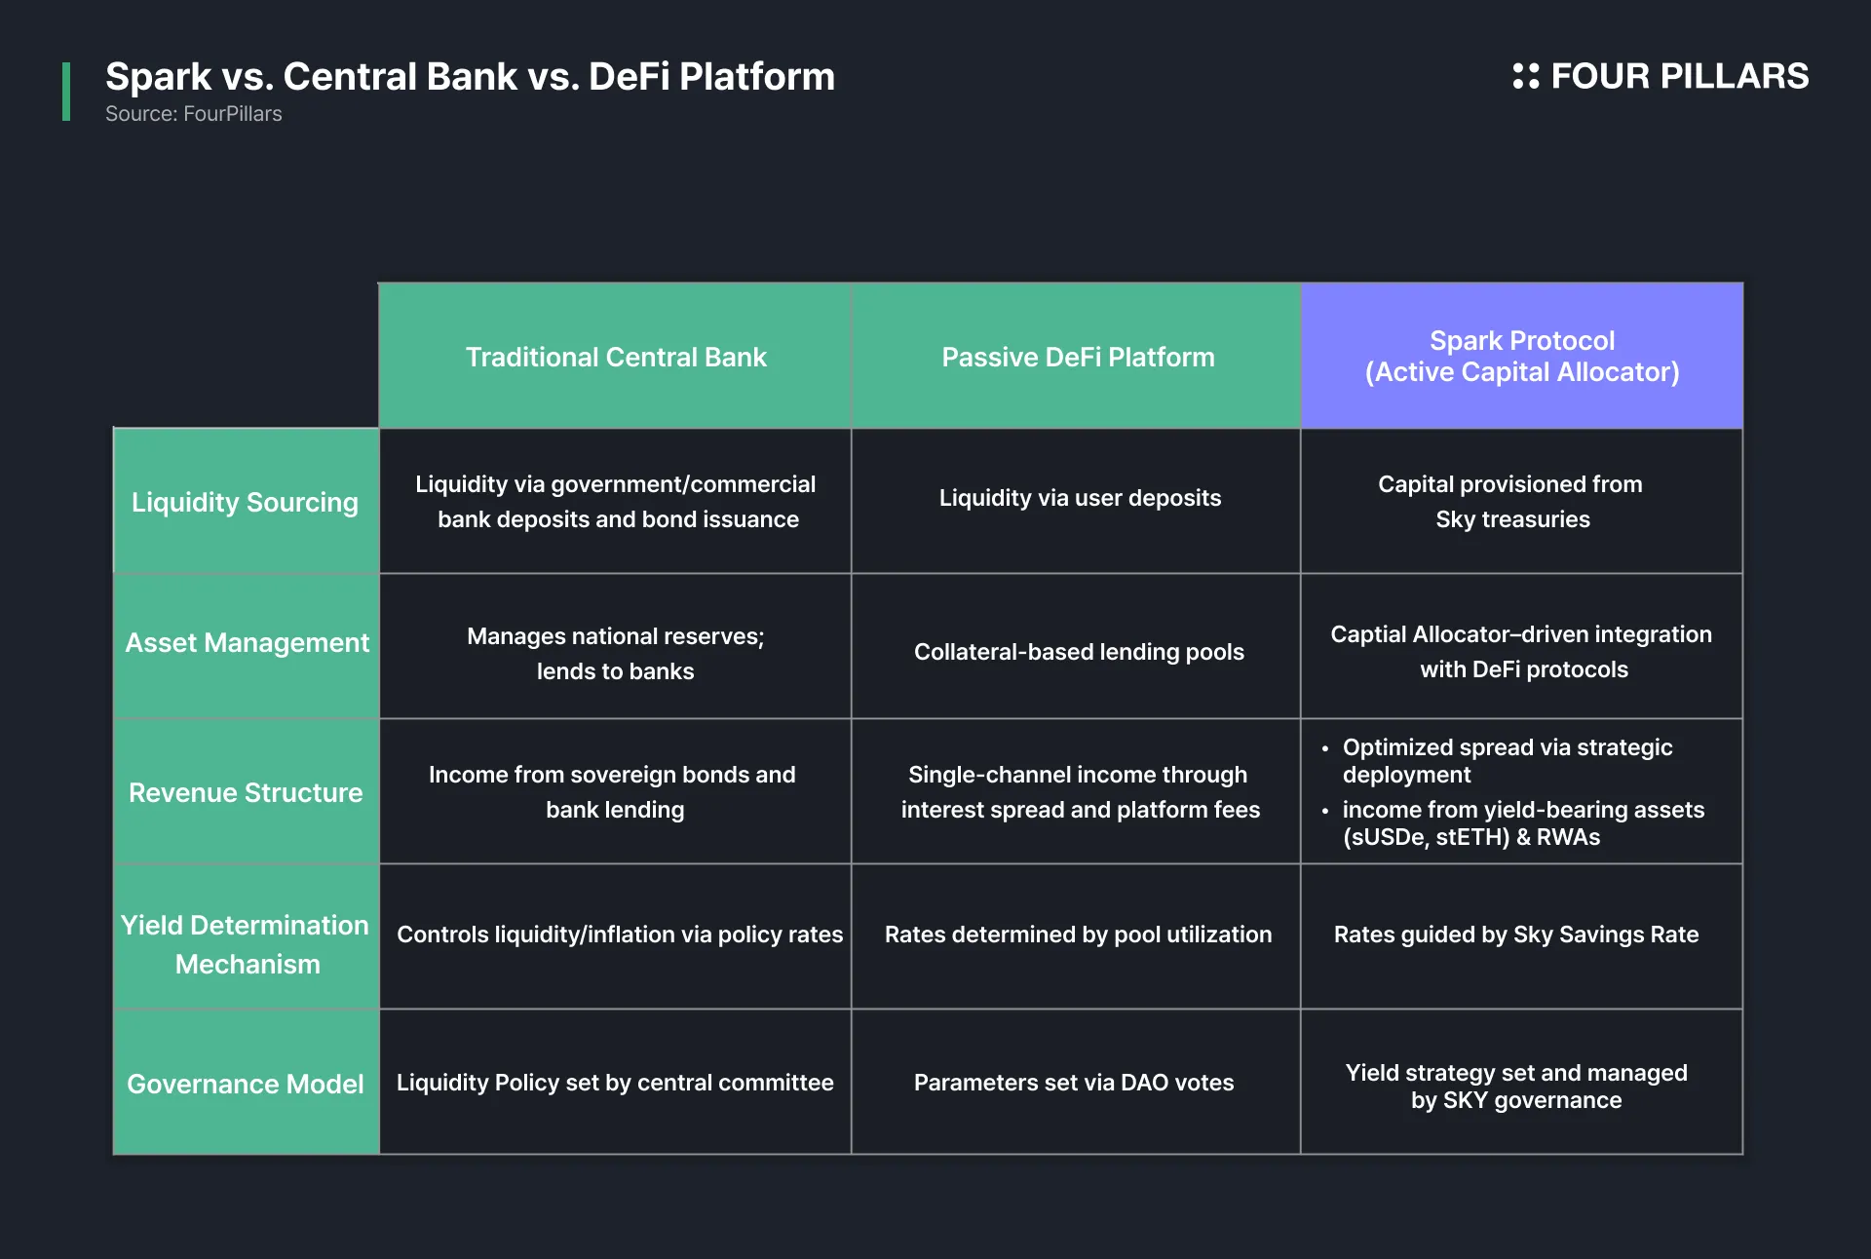Click cell 'Capital provisioned from Sky treasuries'
Image resolution: width=1871 pixels, height=1259 pixels.
tap(1522, 502)
